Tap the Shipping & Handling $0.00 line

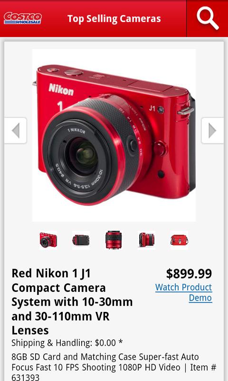(67, 343)
